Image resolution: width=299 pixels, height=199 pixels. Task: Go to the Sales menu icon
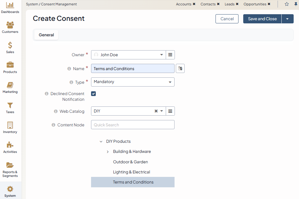point(10,45)
